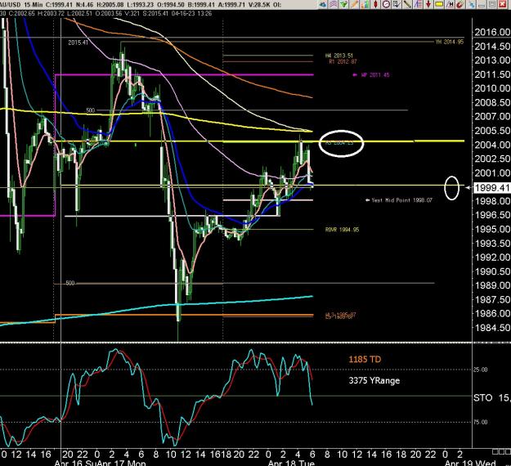The height and width of the screenshot is (466, 511).
Task: Click the WP 2011.45 pivot label
Action: pos(375,75)
